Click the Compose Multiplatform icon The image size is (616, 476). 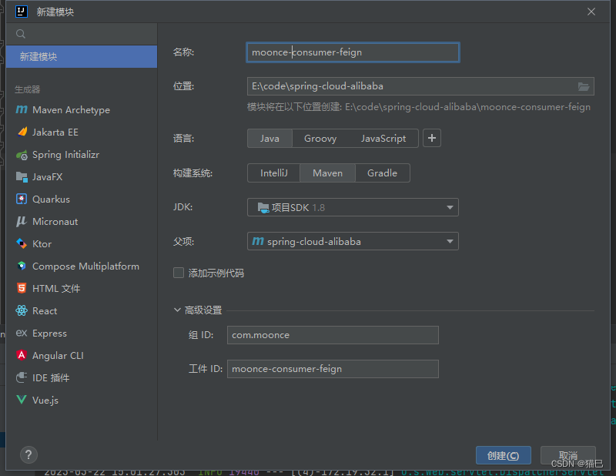pyautogui.click(x=22, y=266)
